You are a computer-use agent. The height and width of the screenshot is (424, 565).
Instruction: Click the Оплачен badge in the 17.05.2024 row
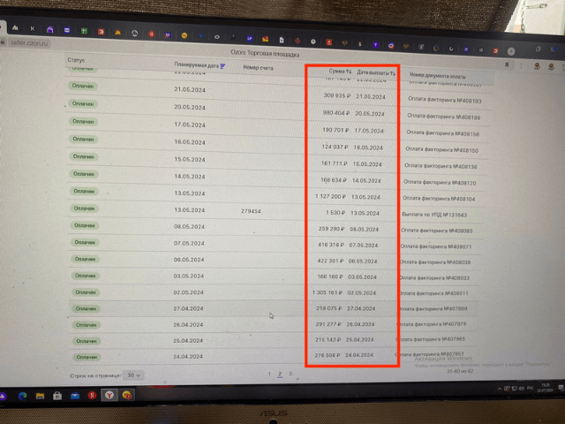(x=83, y=122)
